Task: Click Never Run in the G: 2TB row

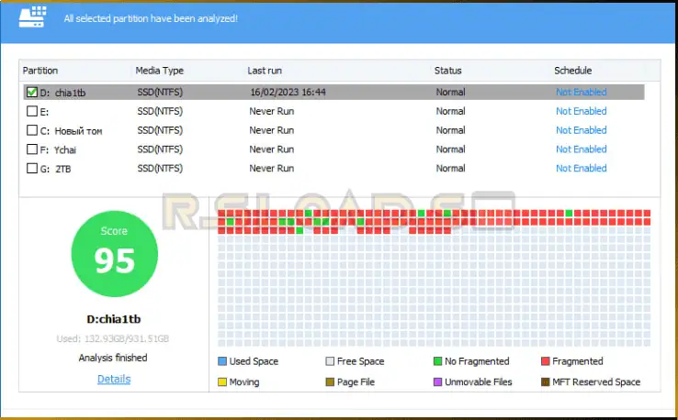Action: [272, 168]
